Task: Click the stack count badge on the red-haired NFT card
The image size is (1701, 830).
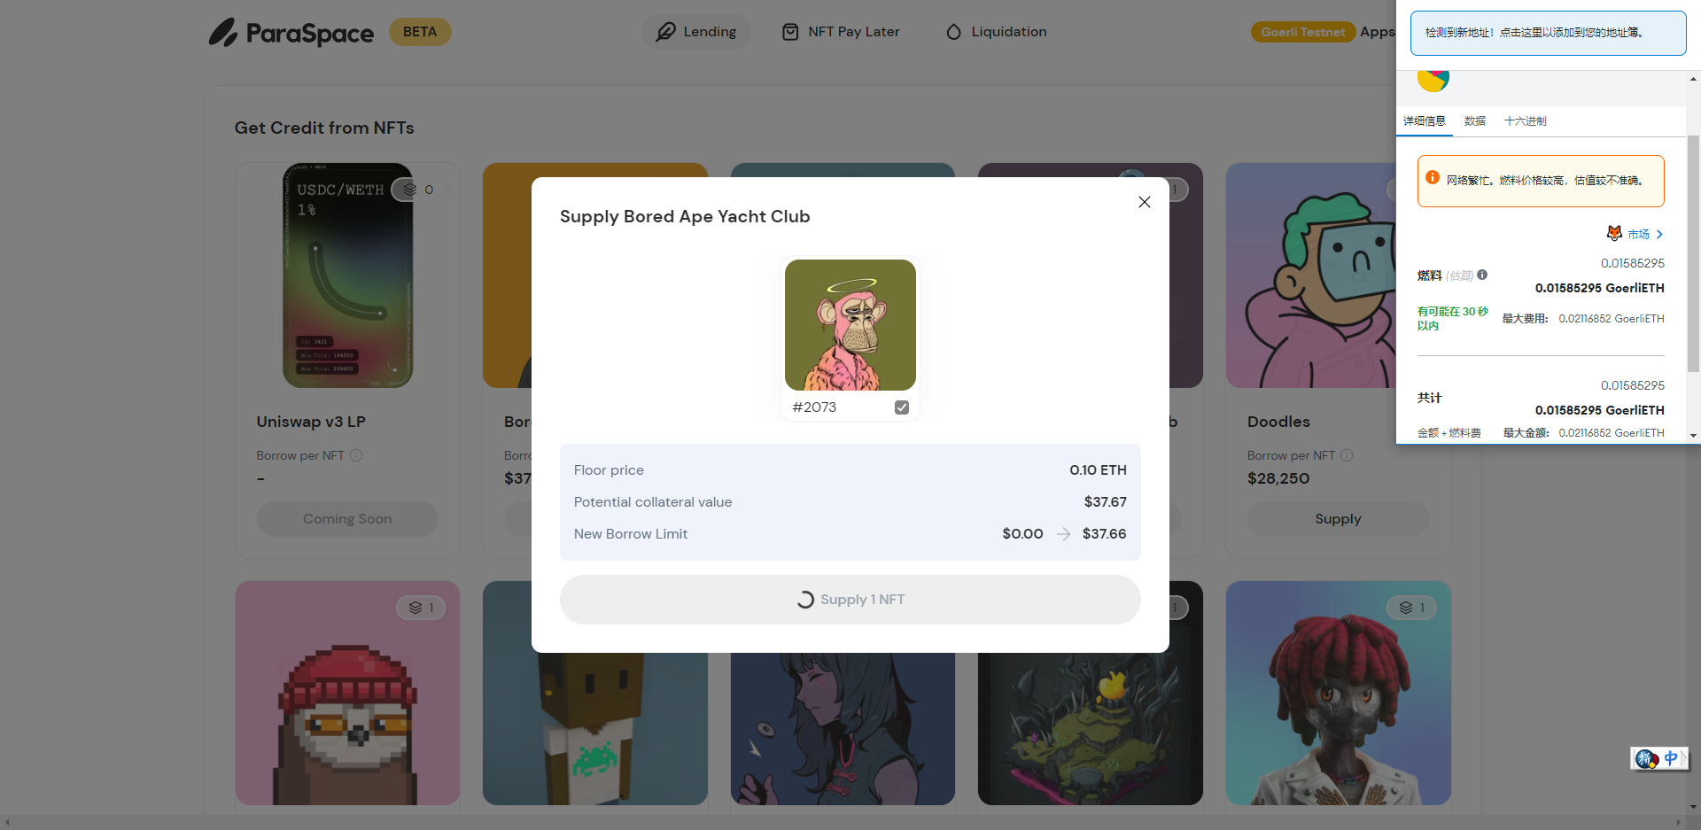Action: pos(1412,608)
